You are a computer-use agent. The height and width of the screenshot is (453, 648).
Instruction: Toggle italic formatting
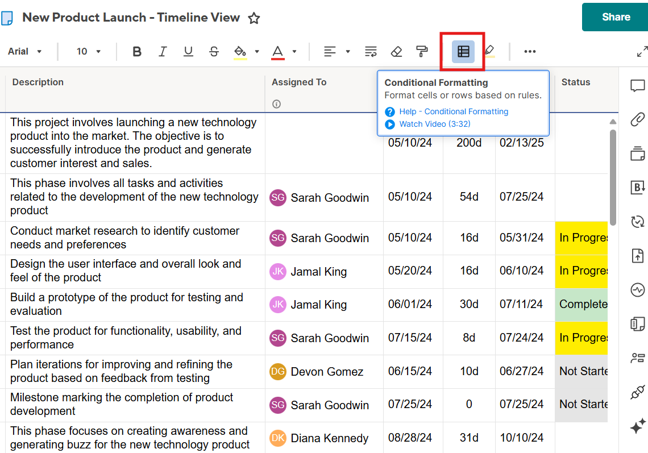point(163,52)
